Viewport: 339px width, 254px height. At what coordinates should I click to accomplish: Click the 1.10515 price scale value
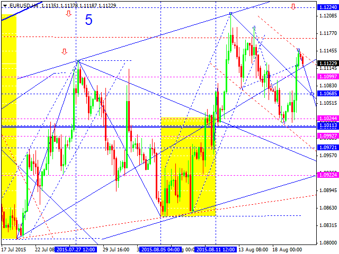(x=328, y=103)
